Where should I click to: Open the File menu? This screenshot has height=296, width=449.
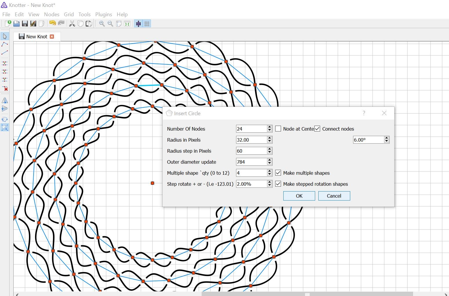pyautogui.click(x=6, y=14)
